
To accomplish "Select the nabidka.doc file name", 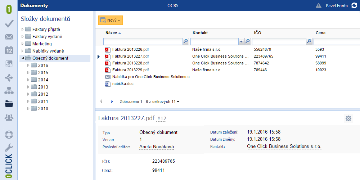I will [123, 84].
